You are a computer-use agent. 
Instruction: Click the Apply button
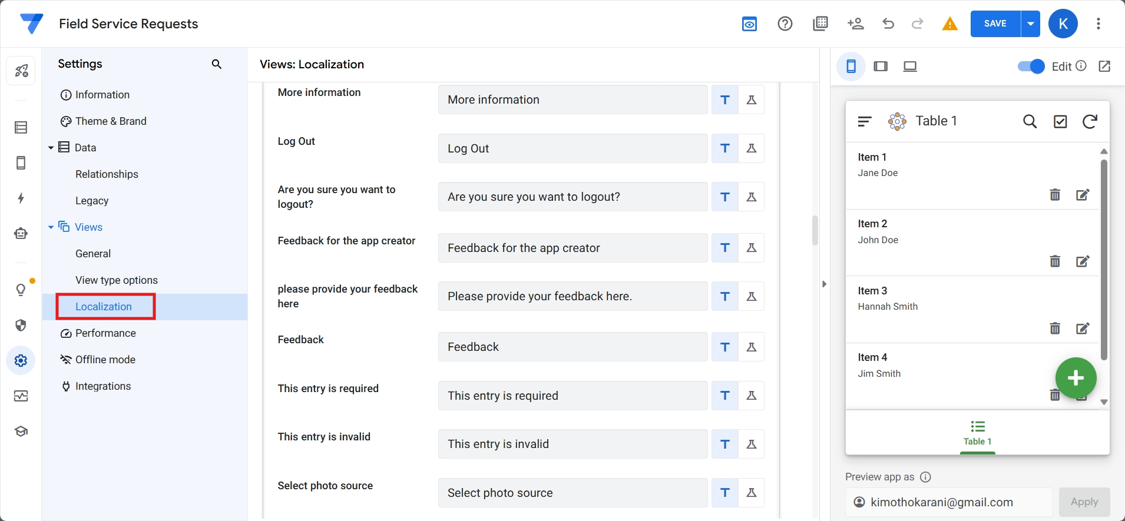click(x=1084, y=502)
